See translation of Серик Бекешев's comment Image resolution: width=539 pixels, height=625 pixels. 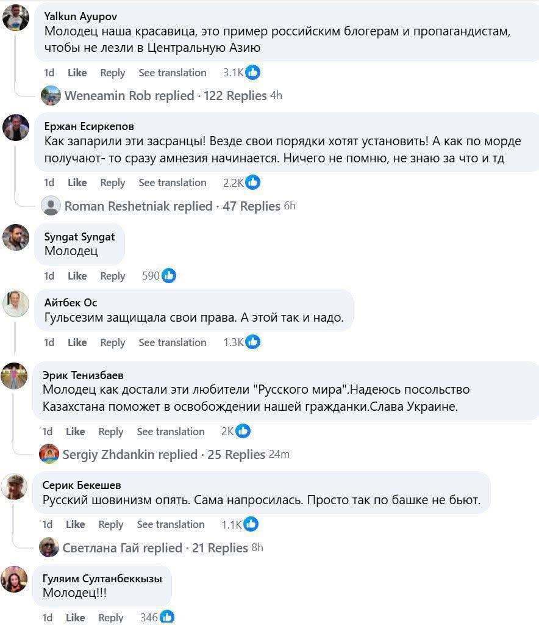pyautogui.click(x=171, y=524)
